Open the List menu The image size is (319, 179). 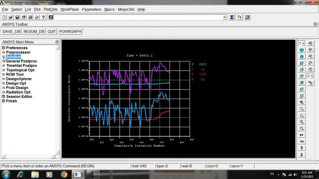[28, 9]
